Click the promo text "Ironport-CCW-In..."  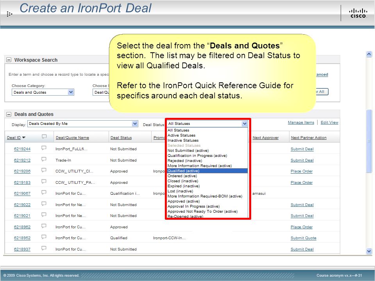coord(169,238)
